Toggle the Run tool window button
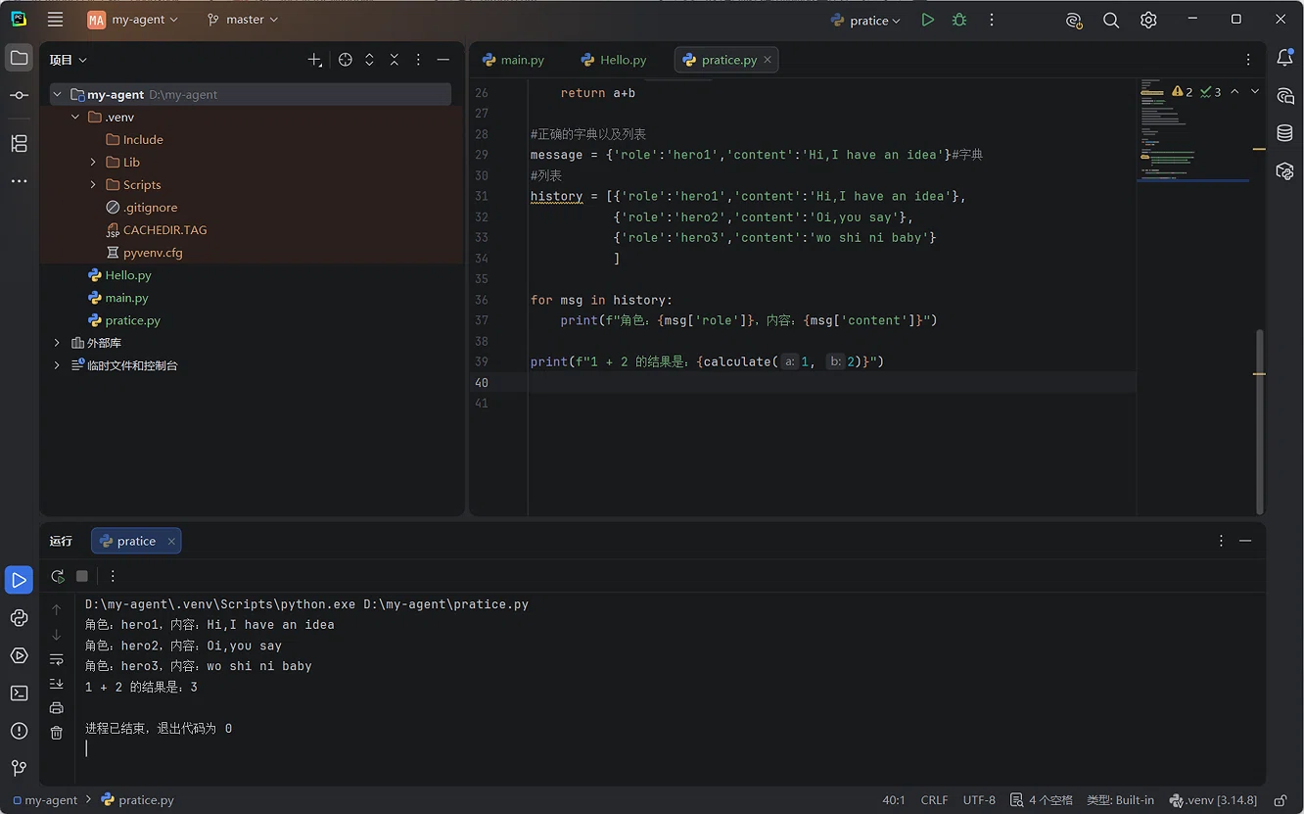Screen dimensions: 1304x814 (x=19, y=580)
